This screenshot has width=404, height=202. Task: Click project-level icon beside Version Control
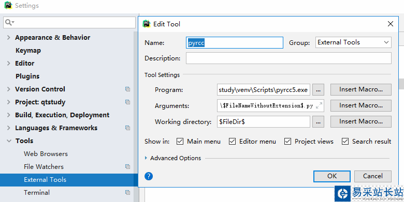[127, 89]
